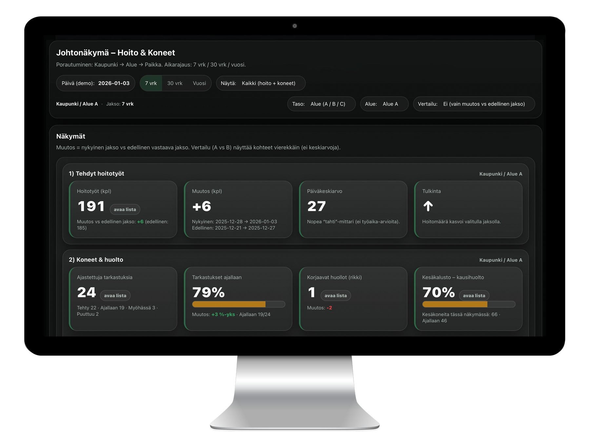Click the Muutos (kpl) +6 card
This screenshot has width=590, height=443.
coord(238,209)
